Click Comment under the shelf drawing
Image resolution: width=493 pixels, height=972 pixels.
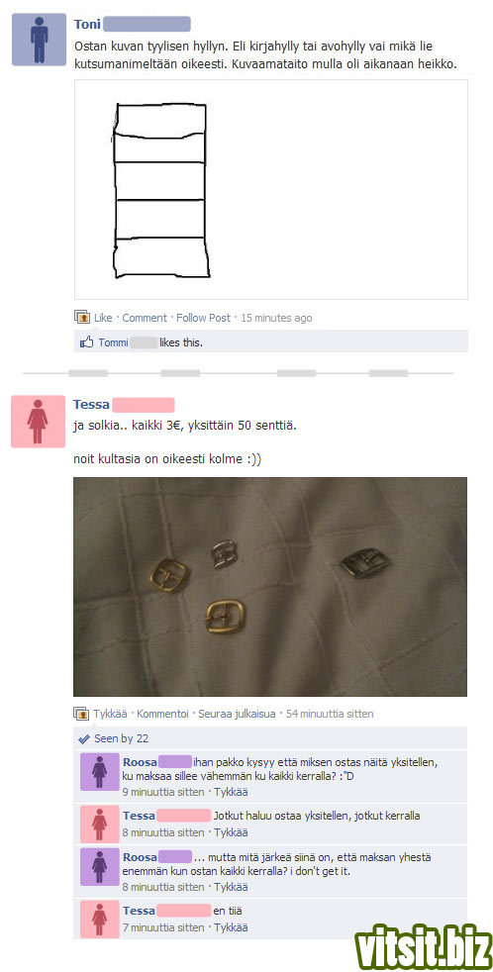[x=144, y=318]
